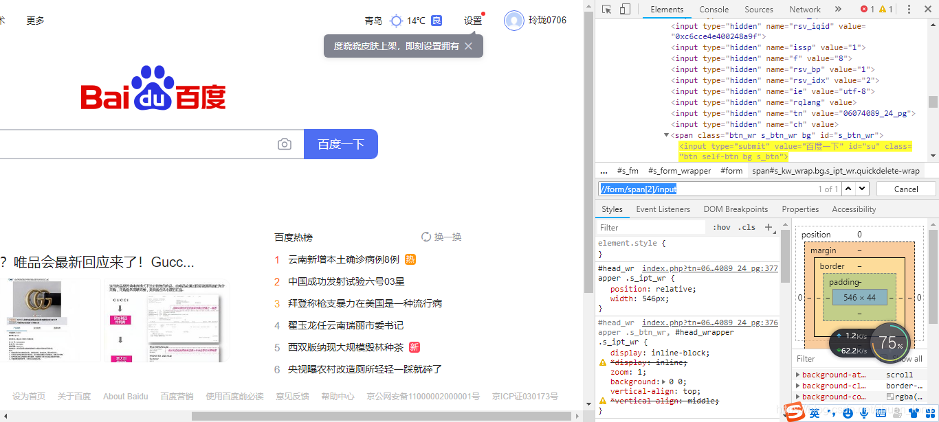Viewport: 939px width, 422px height.
Task: Switch to the Console tab
Action: pyautogui.click(x=714, y=10)
